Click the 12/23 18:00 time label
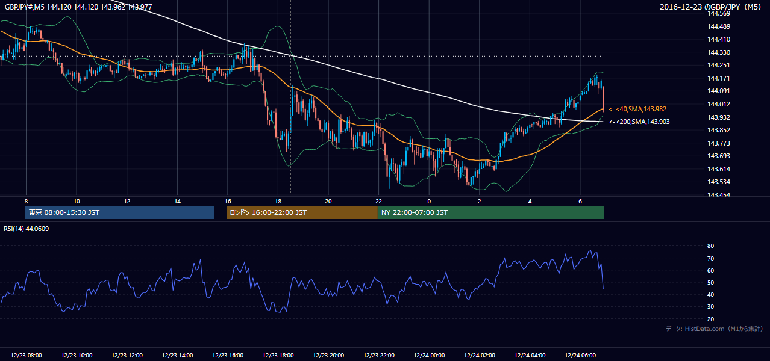The height and width of the screenshot is (361, 770). (278, 356)
